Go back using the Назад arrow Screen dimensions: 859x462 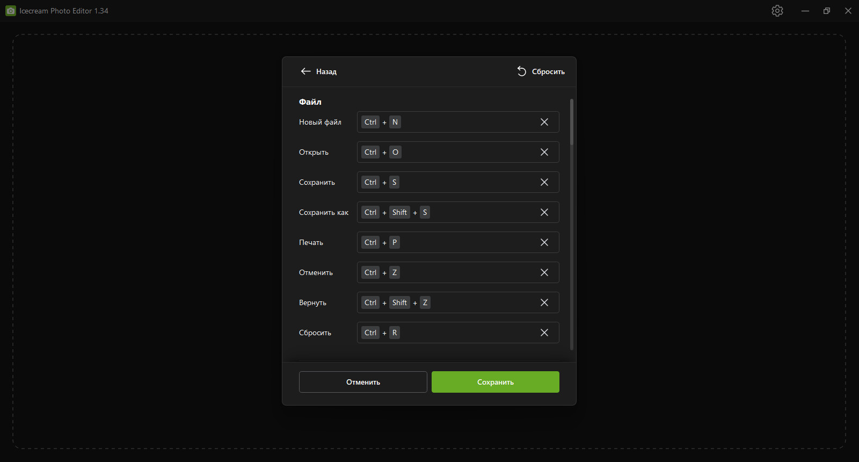pos(318,71)
